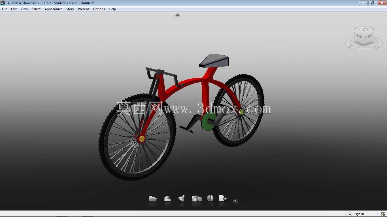Open the View menu
This screenshot has height=217, width=387.
(24, 9)
